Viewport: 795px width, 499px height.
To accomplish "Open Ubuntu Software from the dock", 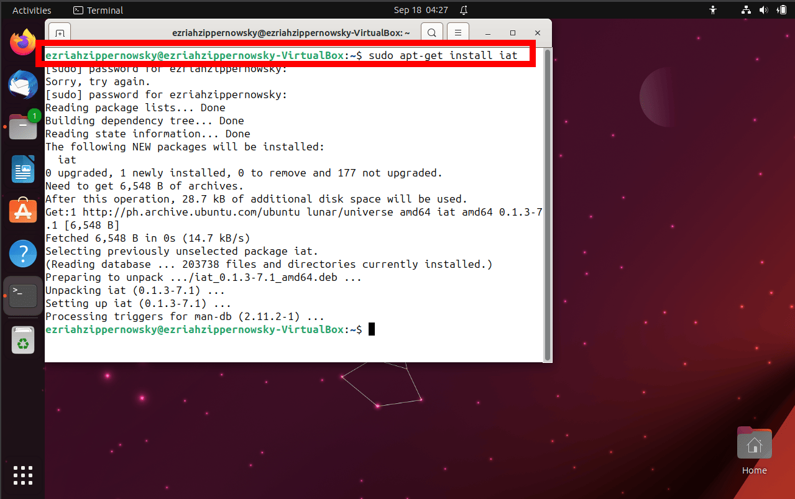I will 22,211.
